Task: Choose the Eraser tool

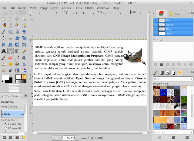Action: 10,57
